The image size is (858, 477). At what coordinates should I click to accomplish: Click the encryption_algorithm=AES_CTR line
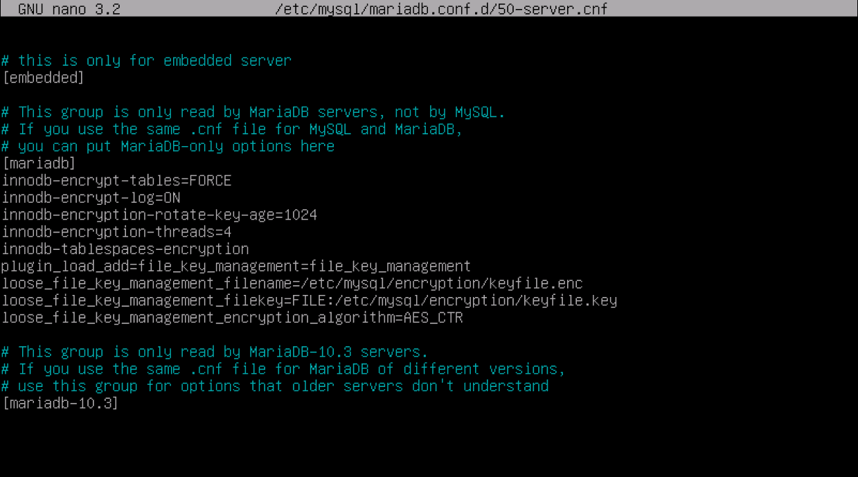232,318
